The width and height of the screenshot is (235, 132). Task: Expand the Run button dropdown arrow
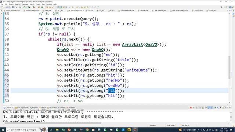(x=26, y=7)
